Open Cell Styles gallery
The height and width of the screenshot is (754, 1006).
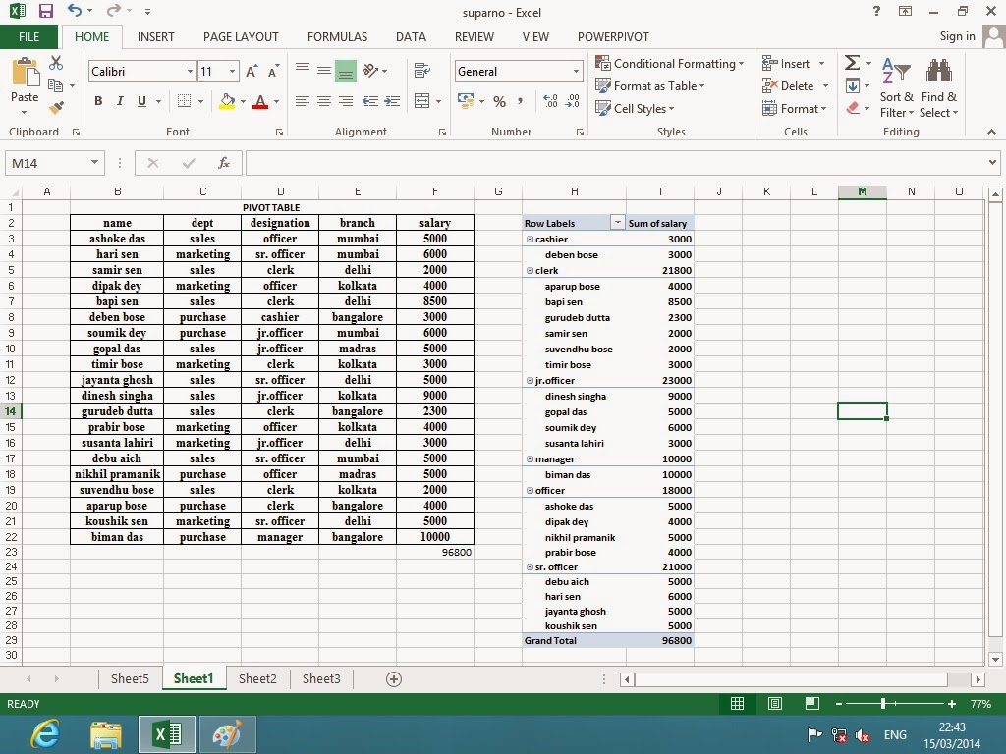[x=636, y=108]
